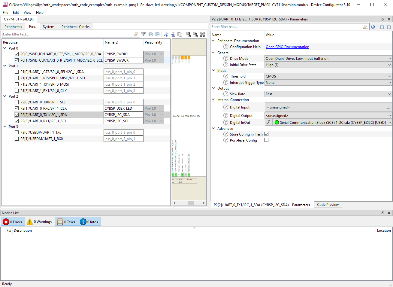393x287 pixels.
Task: Toggle the 0 Warnings notice filter
Action: click(x=39, y=222)
